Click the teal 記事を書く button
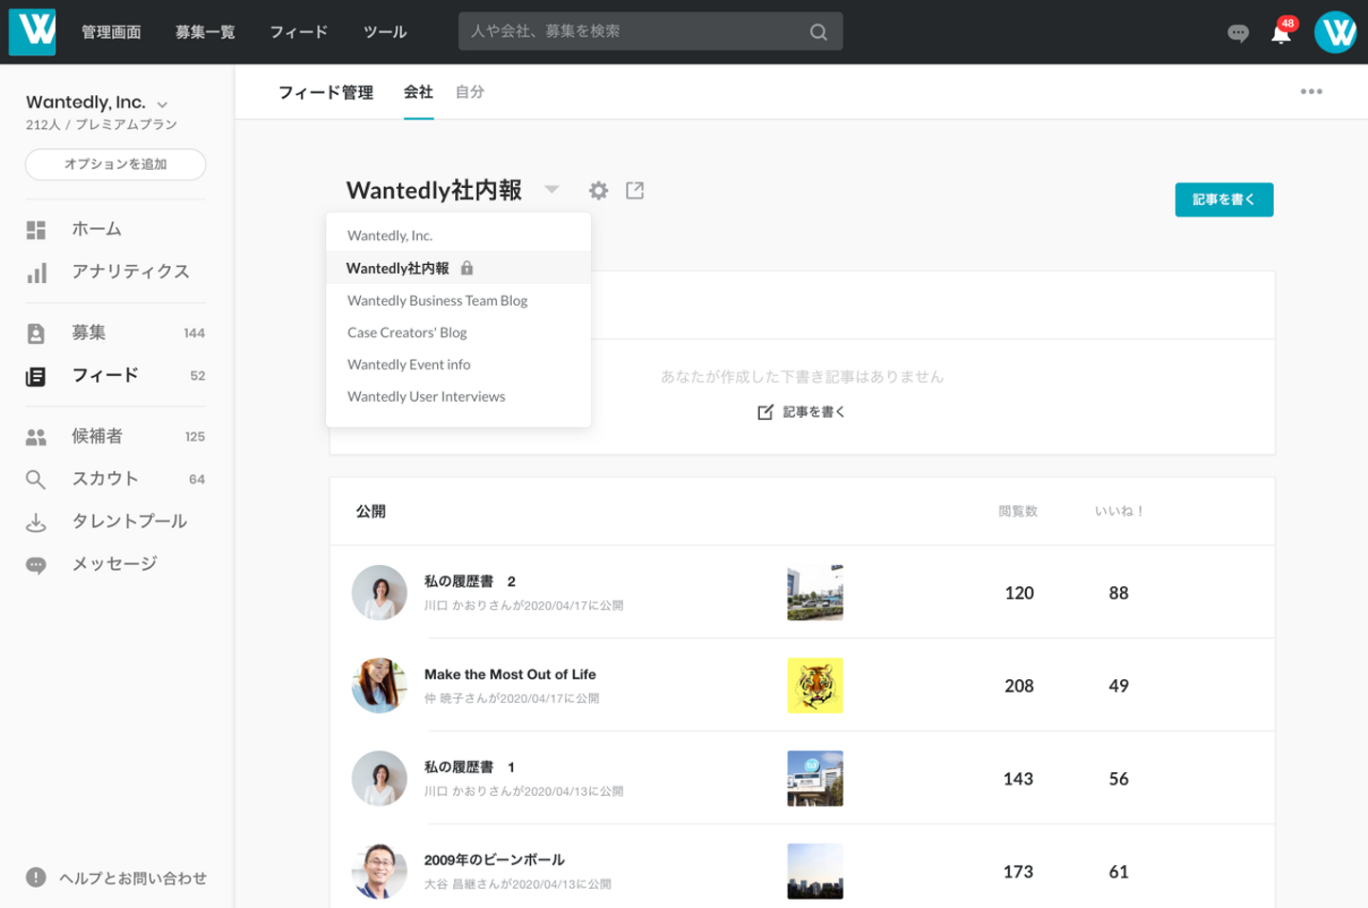Image resolution: width=1368 pixels, height=908 pixels. tap(1224, 199)
